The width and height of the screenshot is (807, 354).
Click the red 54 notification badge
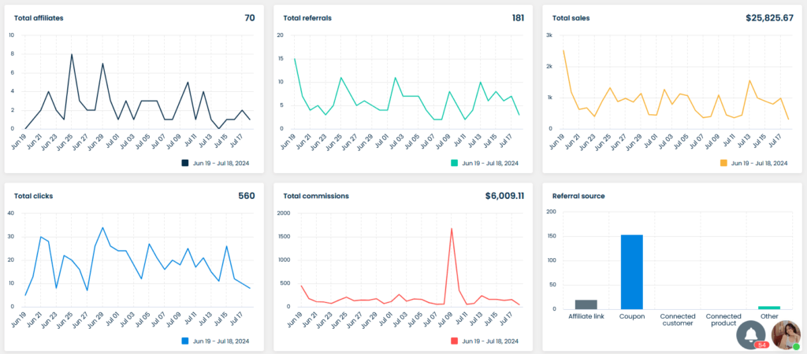pos(762,345)
